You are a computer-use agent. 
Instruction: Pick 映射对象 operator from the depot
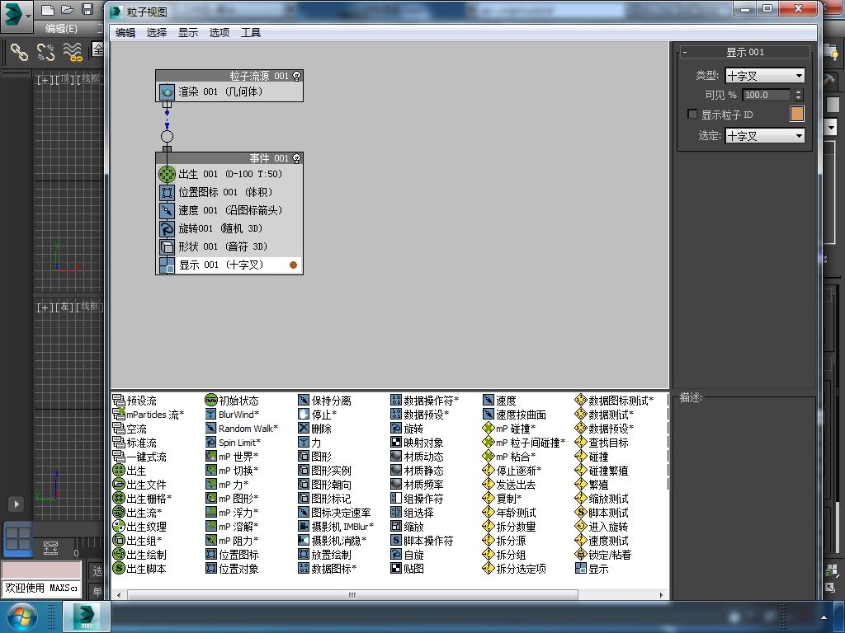coord(417,443)
